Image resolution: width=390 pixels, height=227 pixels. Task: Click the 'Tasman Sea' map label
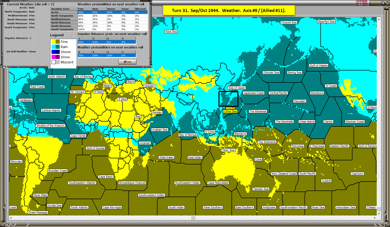click(x=261, y=189)
